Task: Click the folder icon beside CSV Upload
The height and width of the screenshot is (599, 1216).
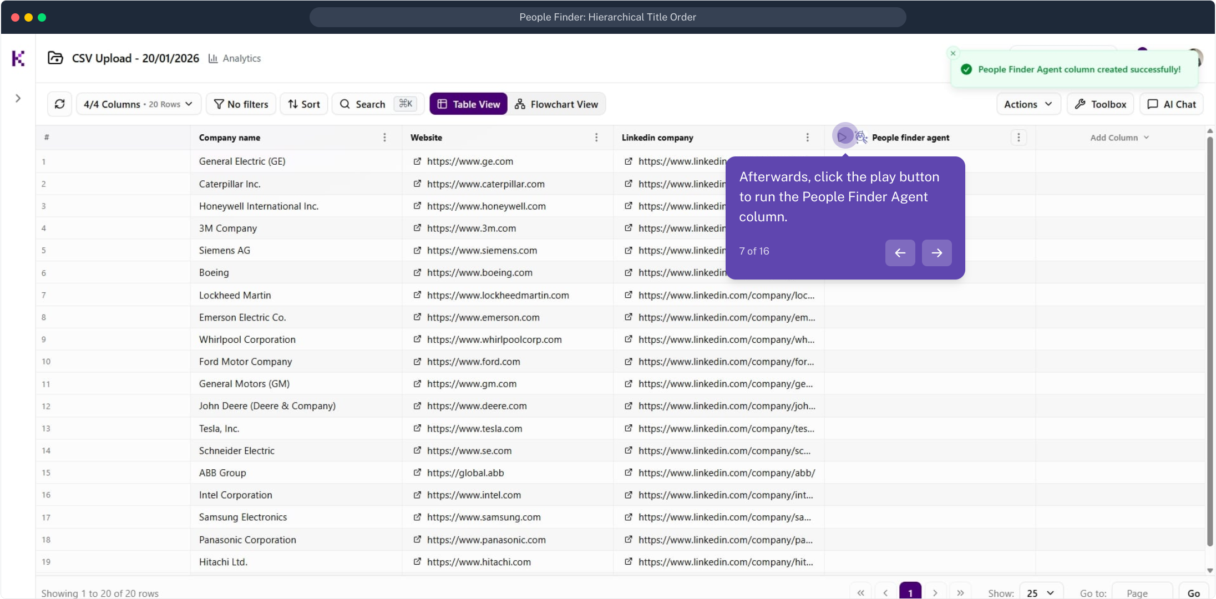Action: pyautogui.click(x=55, y=58)
